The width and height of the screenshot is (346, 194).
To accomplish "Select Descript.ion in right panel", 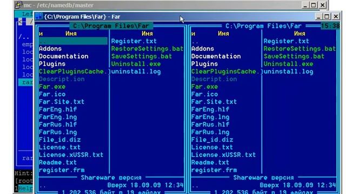I will tap(214, 79).
